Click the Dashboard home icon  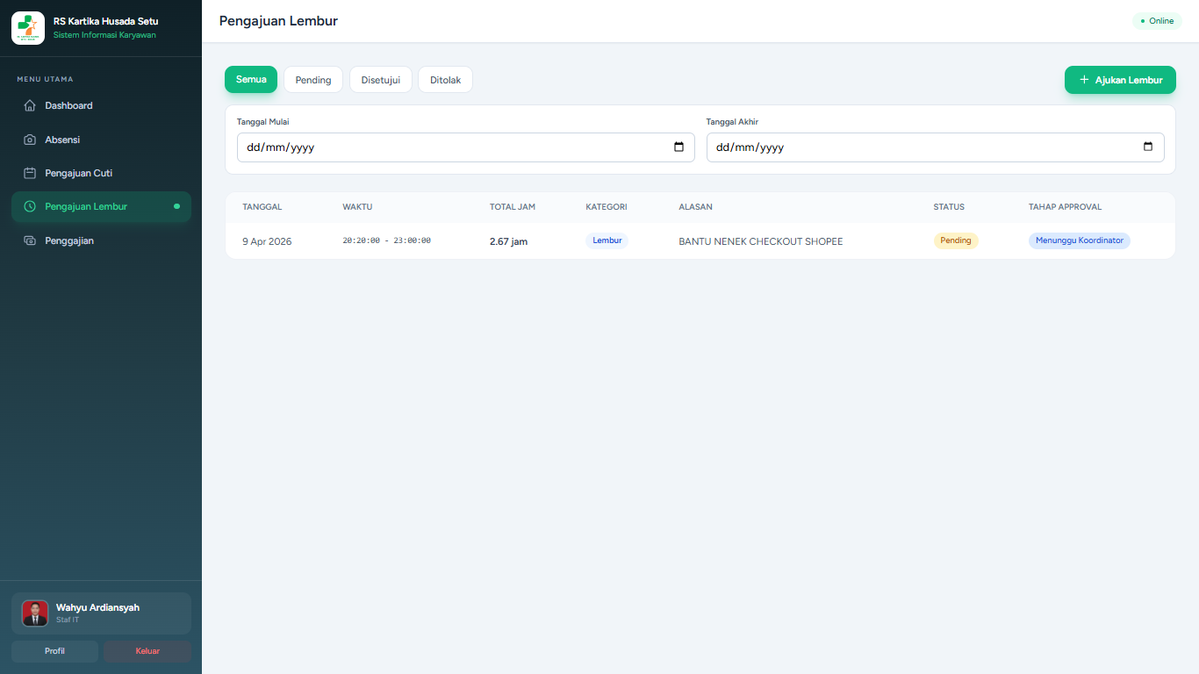coord(30,105)
